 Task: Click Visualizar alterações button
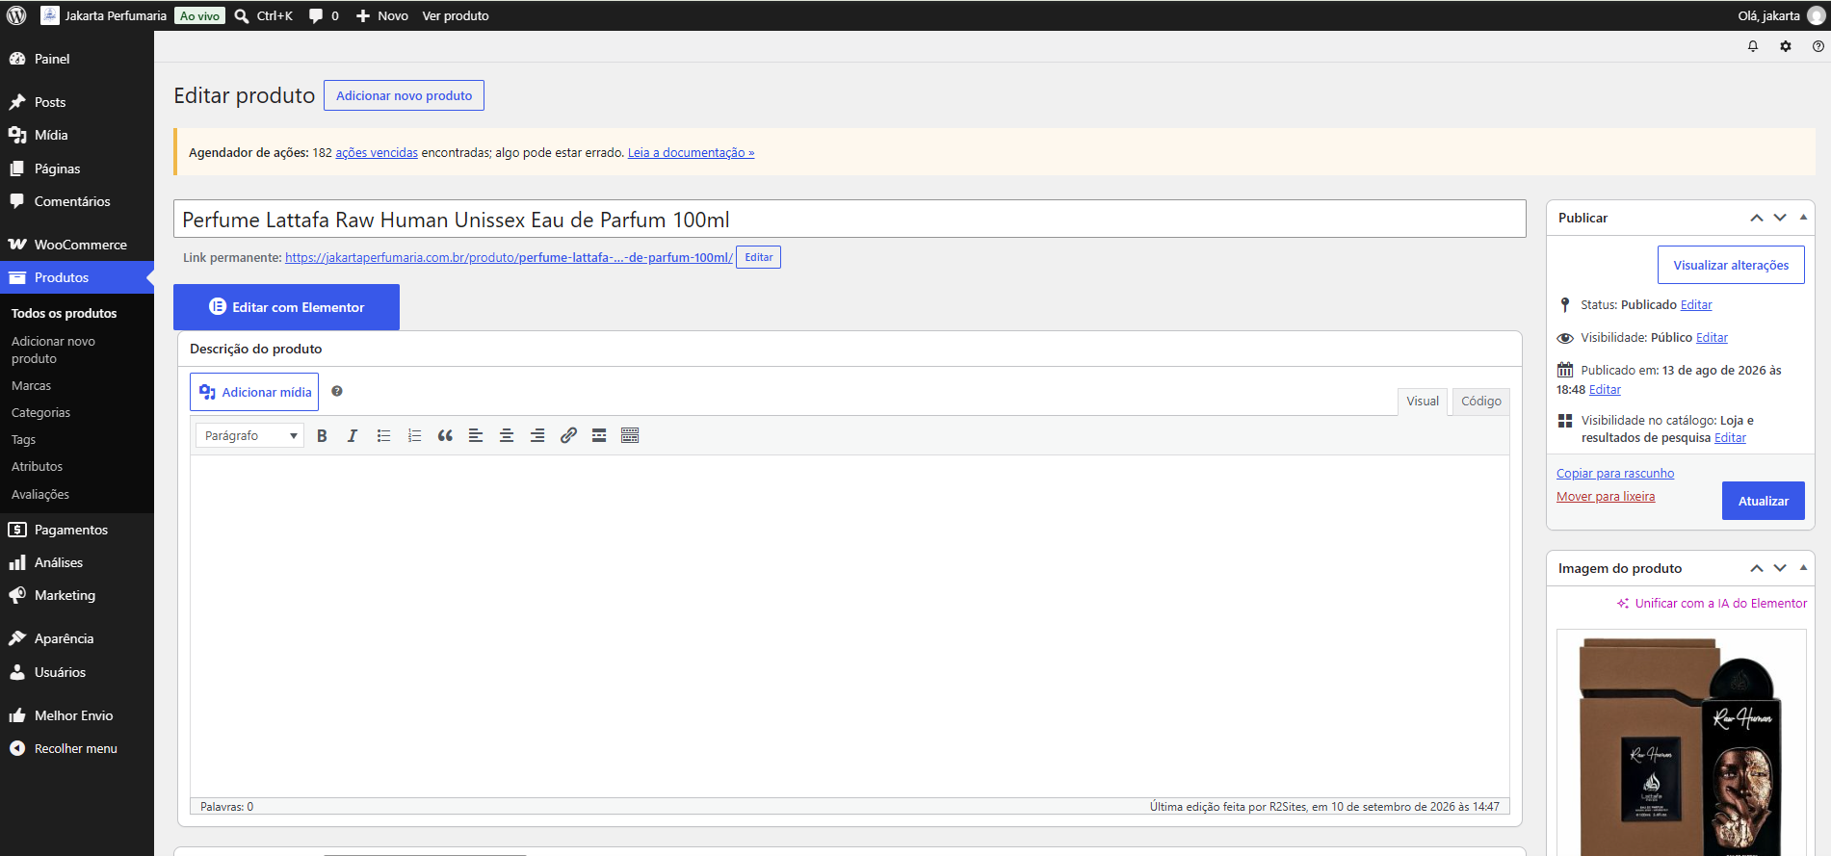(1731, 265)
